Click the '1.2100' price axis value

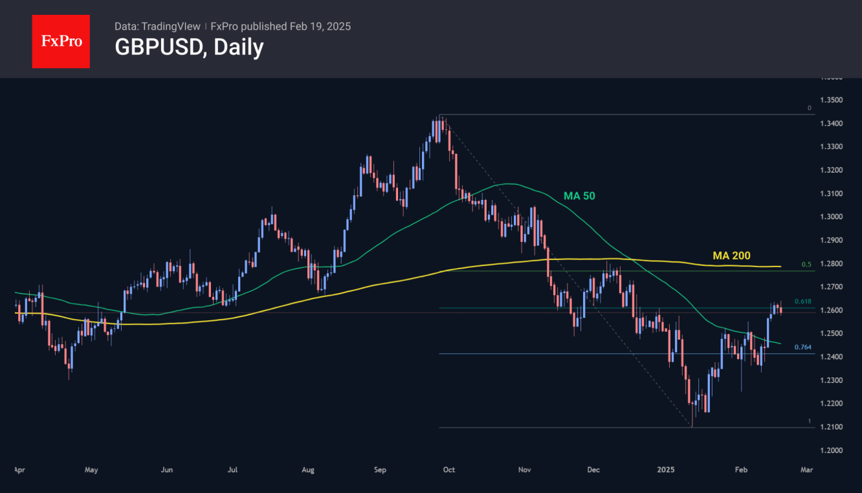coord(832,427)
